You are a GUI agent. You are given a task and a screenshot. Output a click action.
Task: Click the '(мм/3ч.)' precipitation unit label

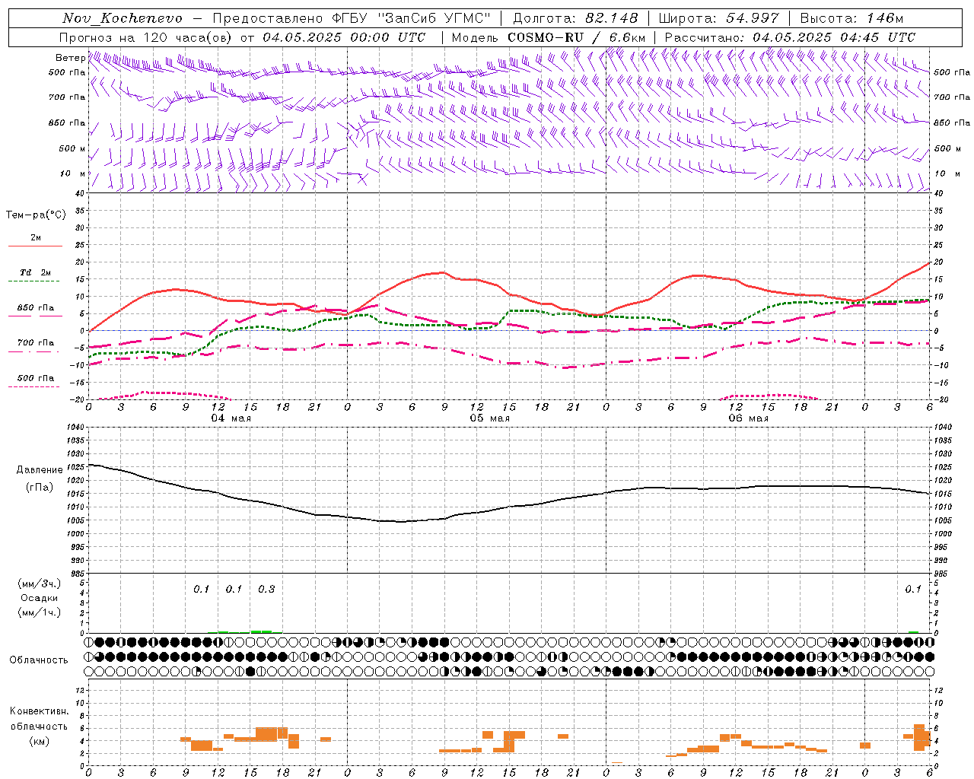pyautogui.click(x=39, y=583)
